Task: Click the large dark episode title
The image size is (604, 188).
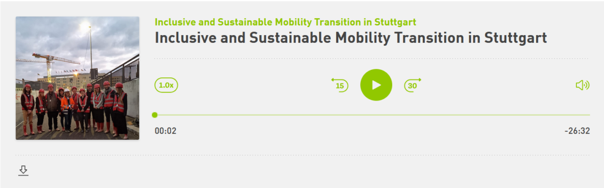Action: [x=351, y=38]
